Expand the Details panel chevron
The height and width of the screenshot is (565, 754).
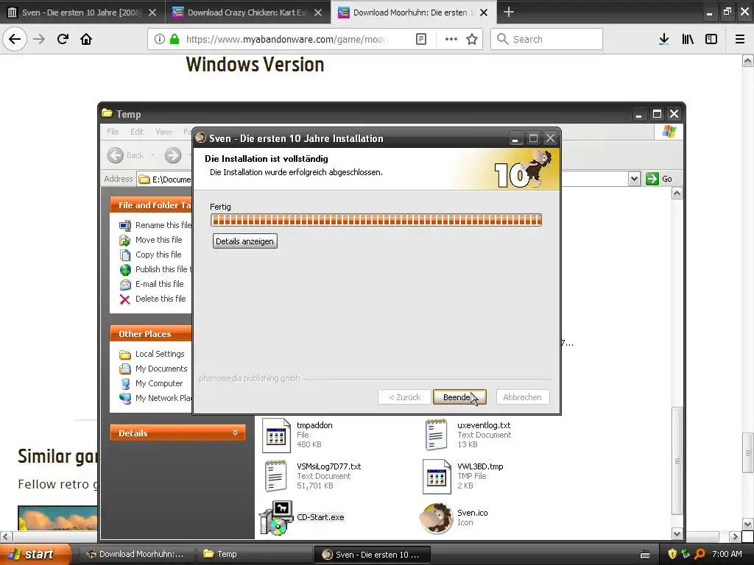coord(235,433)
